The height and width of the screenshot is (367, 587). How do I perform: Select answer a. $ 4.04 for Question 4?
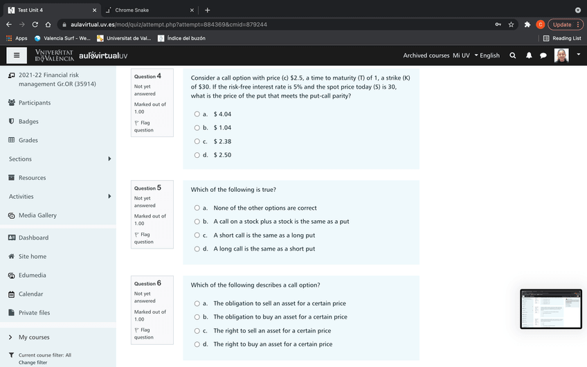(197, 114)
